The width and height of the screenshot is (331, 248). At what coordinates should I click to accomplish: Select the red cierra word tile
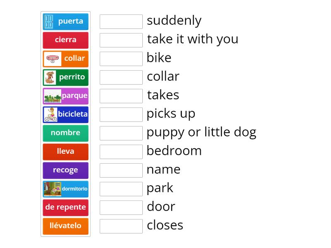click(x=65, y=40)
